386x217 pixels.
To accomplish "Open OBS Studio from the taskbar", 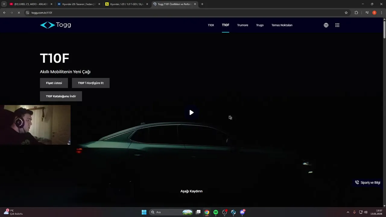I will tap(225, 212).
